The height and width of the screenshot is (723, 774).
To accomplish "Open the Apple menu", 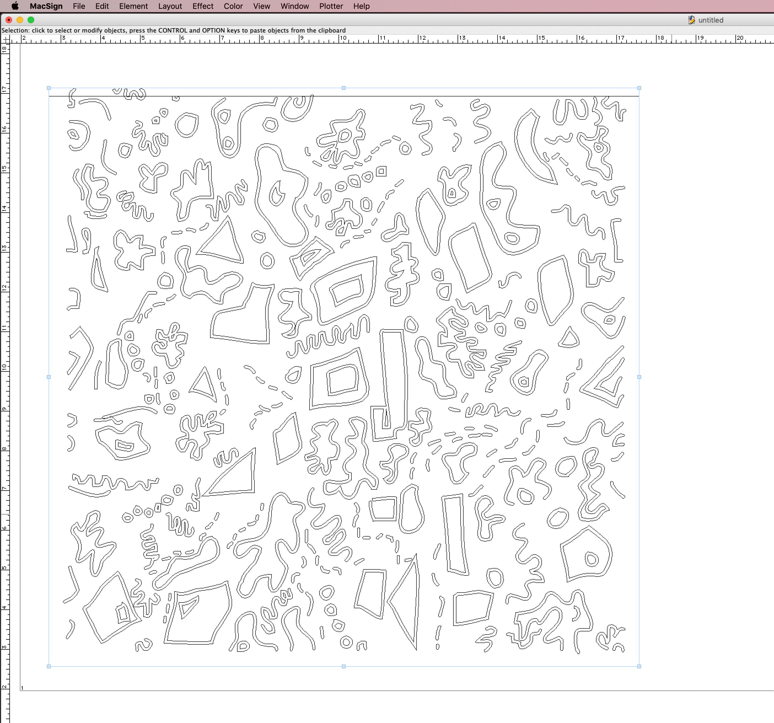I will click(15, 6).
